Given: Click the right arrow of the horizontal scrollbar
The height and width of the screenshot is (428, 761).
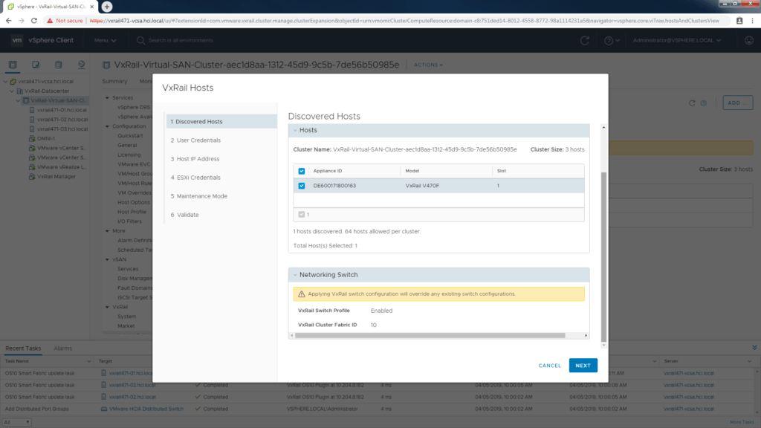Looking at the screenshot, I should pos(586,335).
